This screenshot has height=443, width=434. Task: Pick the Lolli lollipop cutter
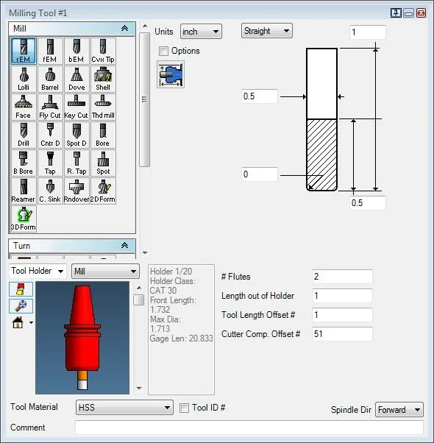(x=24, y=79)
